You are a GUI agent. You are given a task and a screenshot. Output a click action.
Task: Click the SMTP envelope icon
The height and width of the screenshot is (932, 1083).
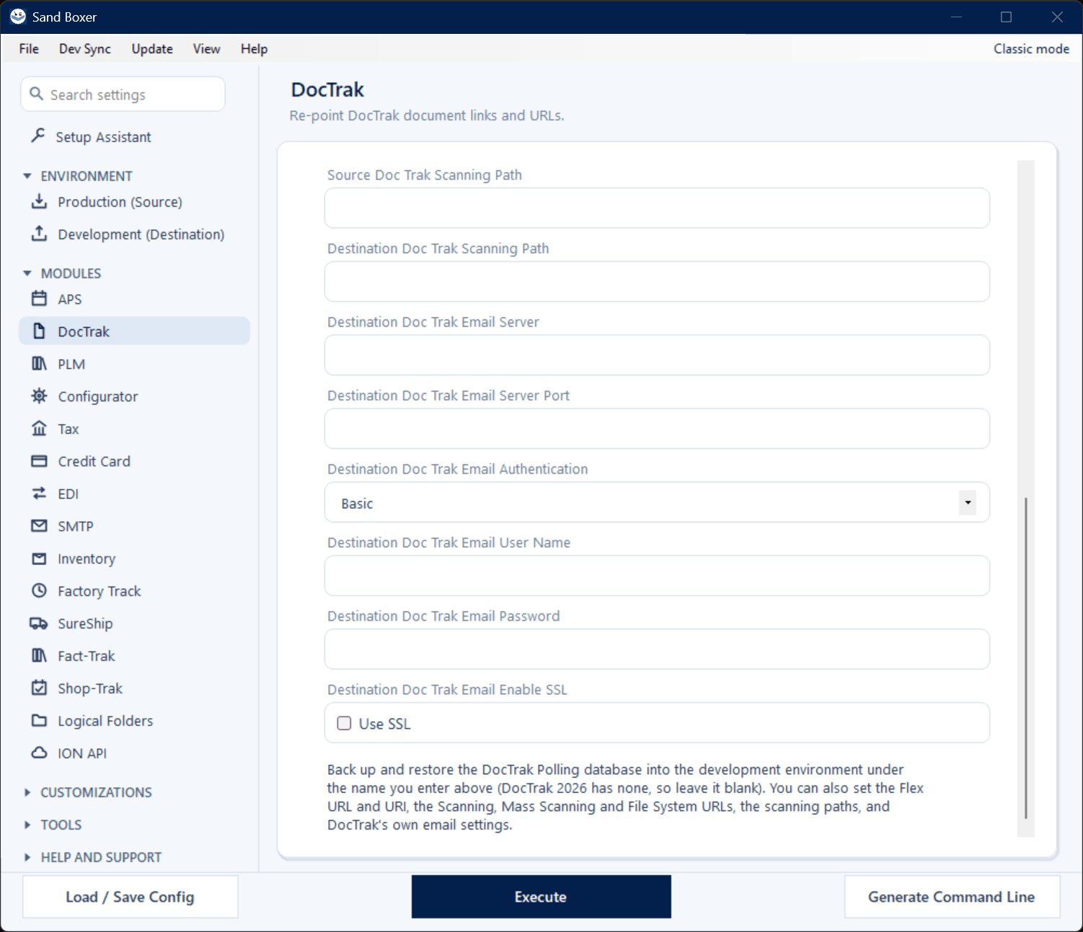pyautogui.click(x=39, y=525)
